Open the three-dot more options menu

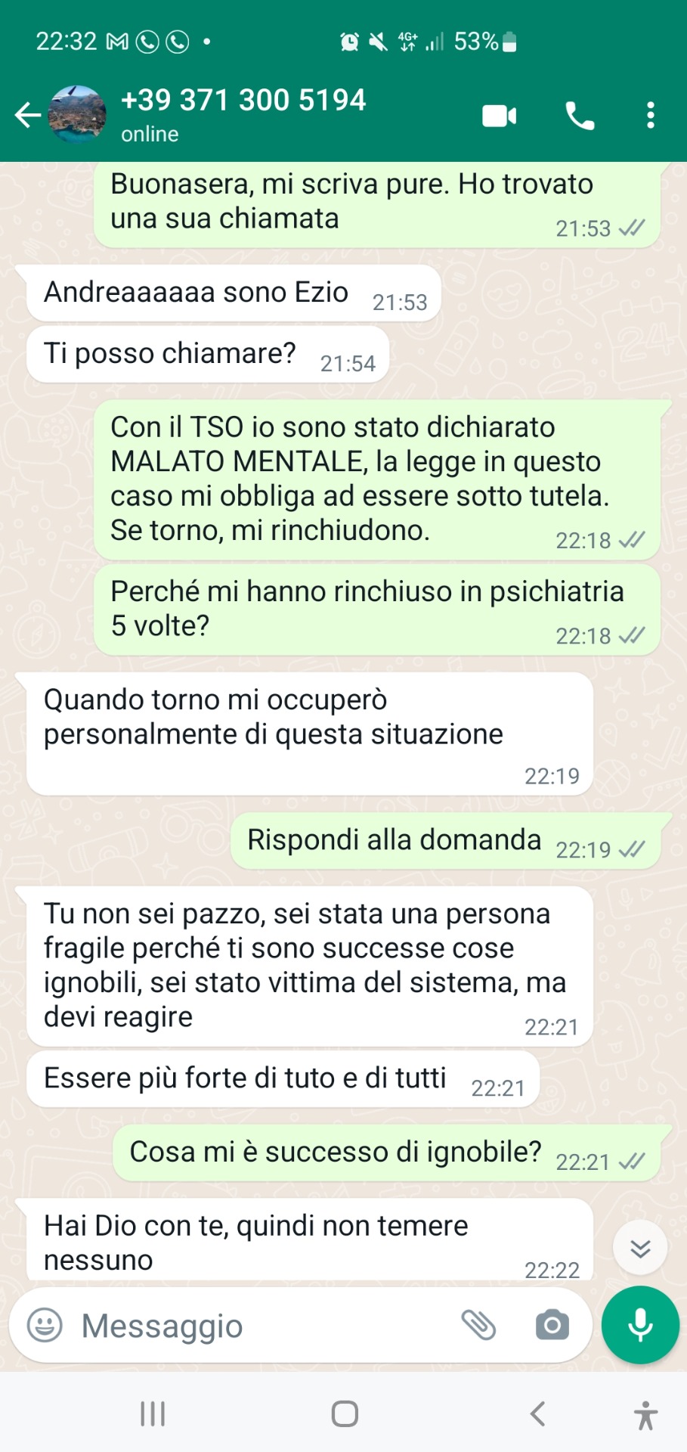(x=650, y=116)
